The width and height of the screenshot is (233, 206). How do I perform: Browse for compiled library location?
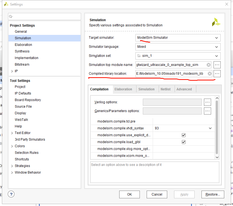[x=217, y=74]
